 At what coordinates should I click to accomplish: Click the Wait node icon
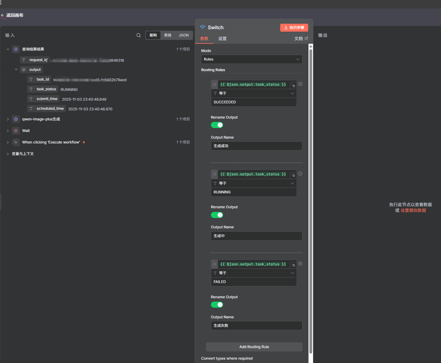pyautogui.click(x=16, y=131)
